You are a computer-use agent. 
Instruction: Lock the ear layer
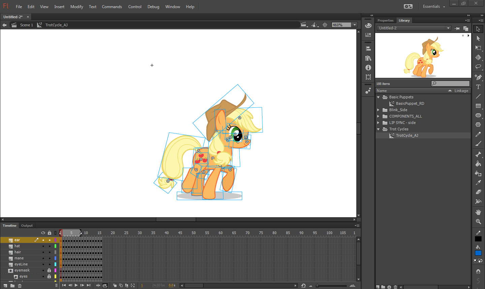coord(50,240)
